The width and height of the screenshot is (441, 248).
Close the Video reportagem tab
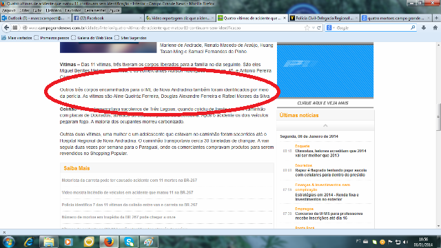pyautogui.click(x=212, y=18)
